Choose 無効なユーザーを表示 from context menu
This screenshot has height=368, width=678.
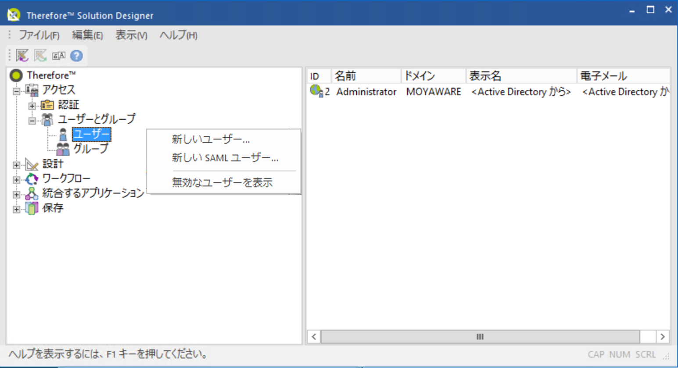[224, 182]
